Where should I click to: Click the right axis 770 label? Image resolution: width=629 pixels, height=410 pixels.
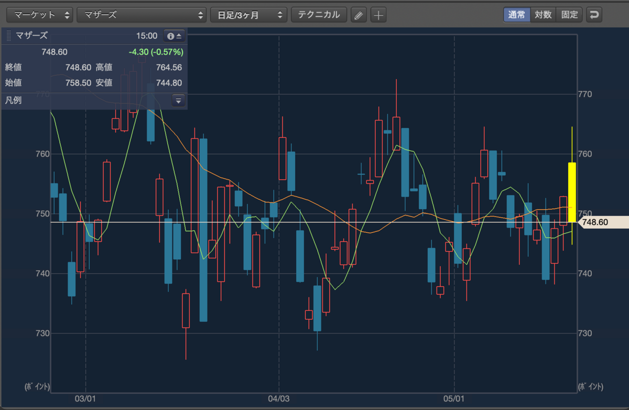pos(584,94)
